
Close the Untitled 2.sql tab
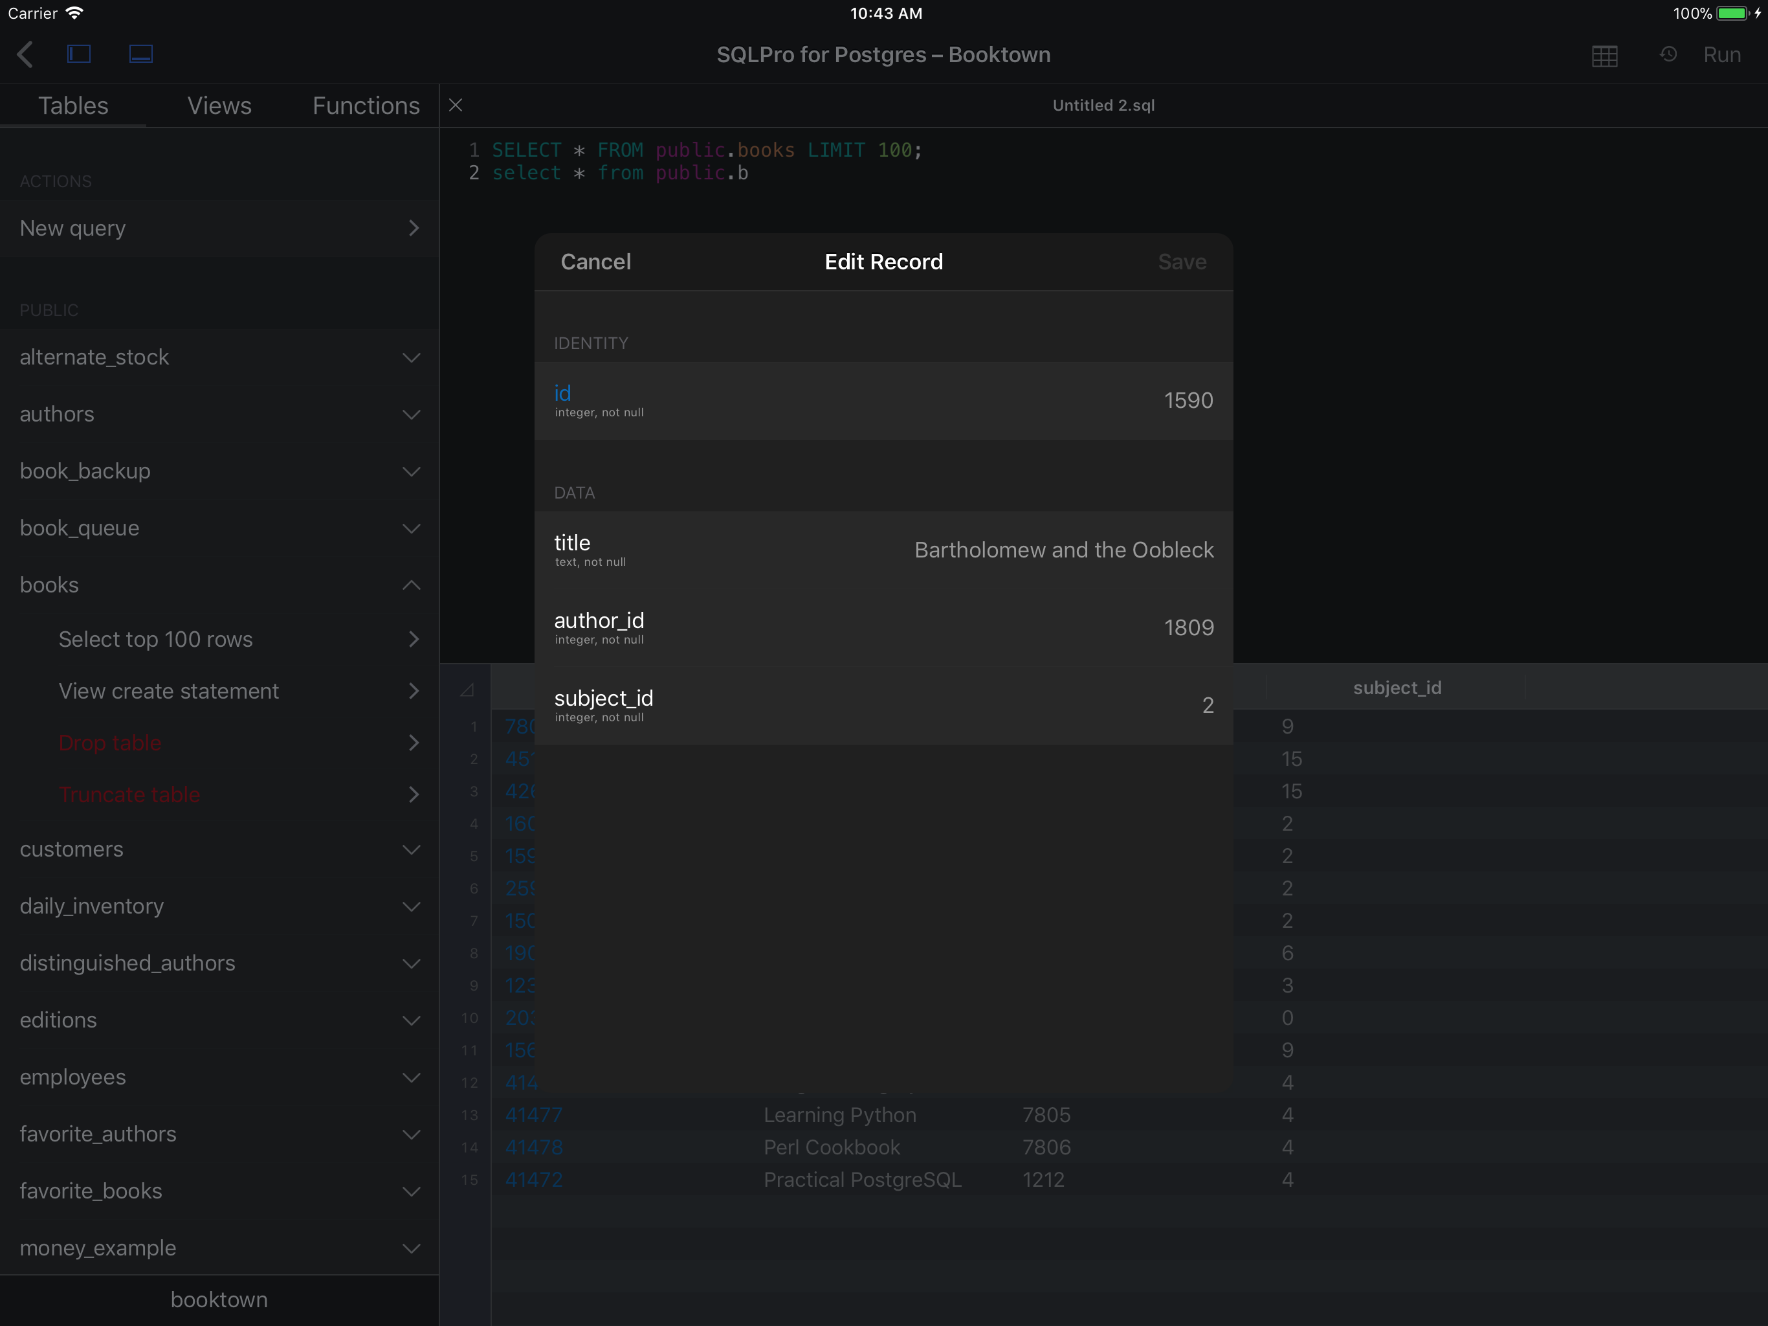(456, 106)
